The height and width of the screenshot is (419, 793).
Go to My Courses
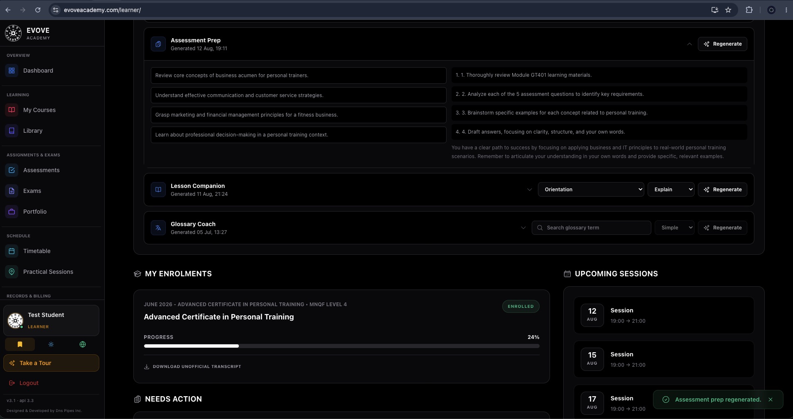click(x=52, y=110)
